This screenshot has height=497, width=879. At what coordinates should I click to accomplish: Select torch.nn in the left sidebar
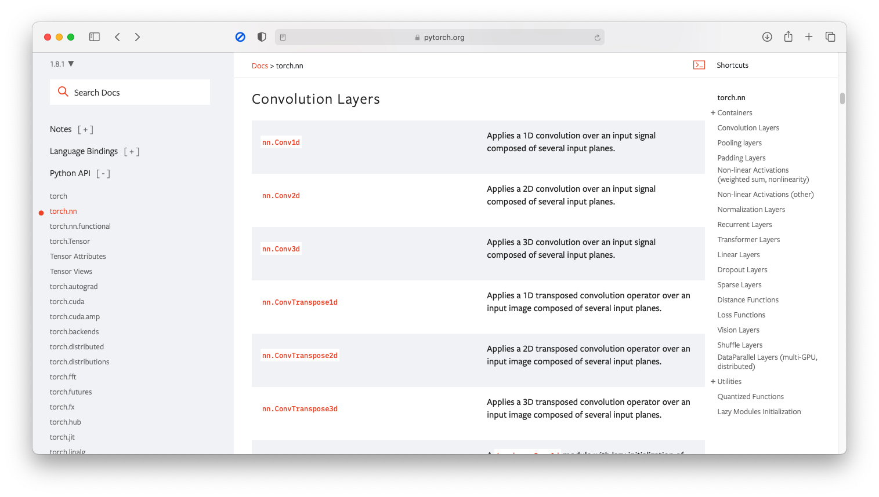pyautogui.click(x=63, y=211)
